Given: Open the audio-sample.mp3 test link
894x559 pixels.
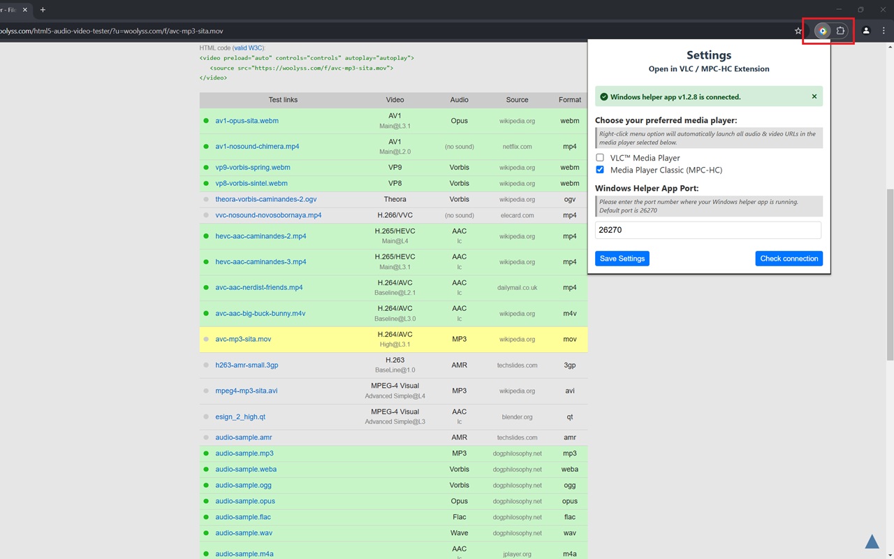Looking at the screenshot, I should (244, 453).
